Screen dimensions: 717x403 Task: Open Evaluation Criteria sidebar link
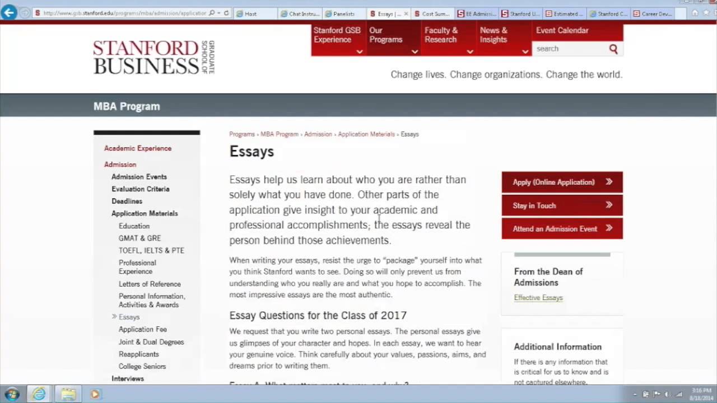pos(141,189)
